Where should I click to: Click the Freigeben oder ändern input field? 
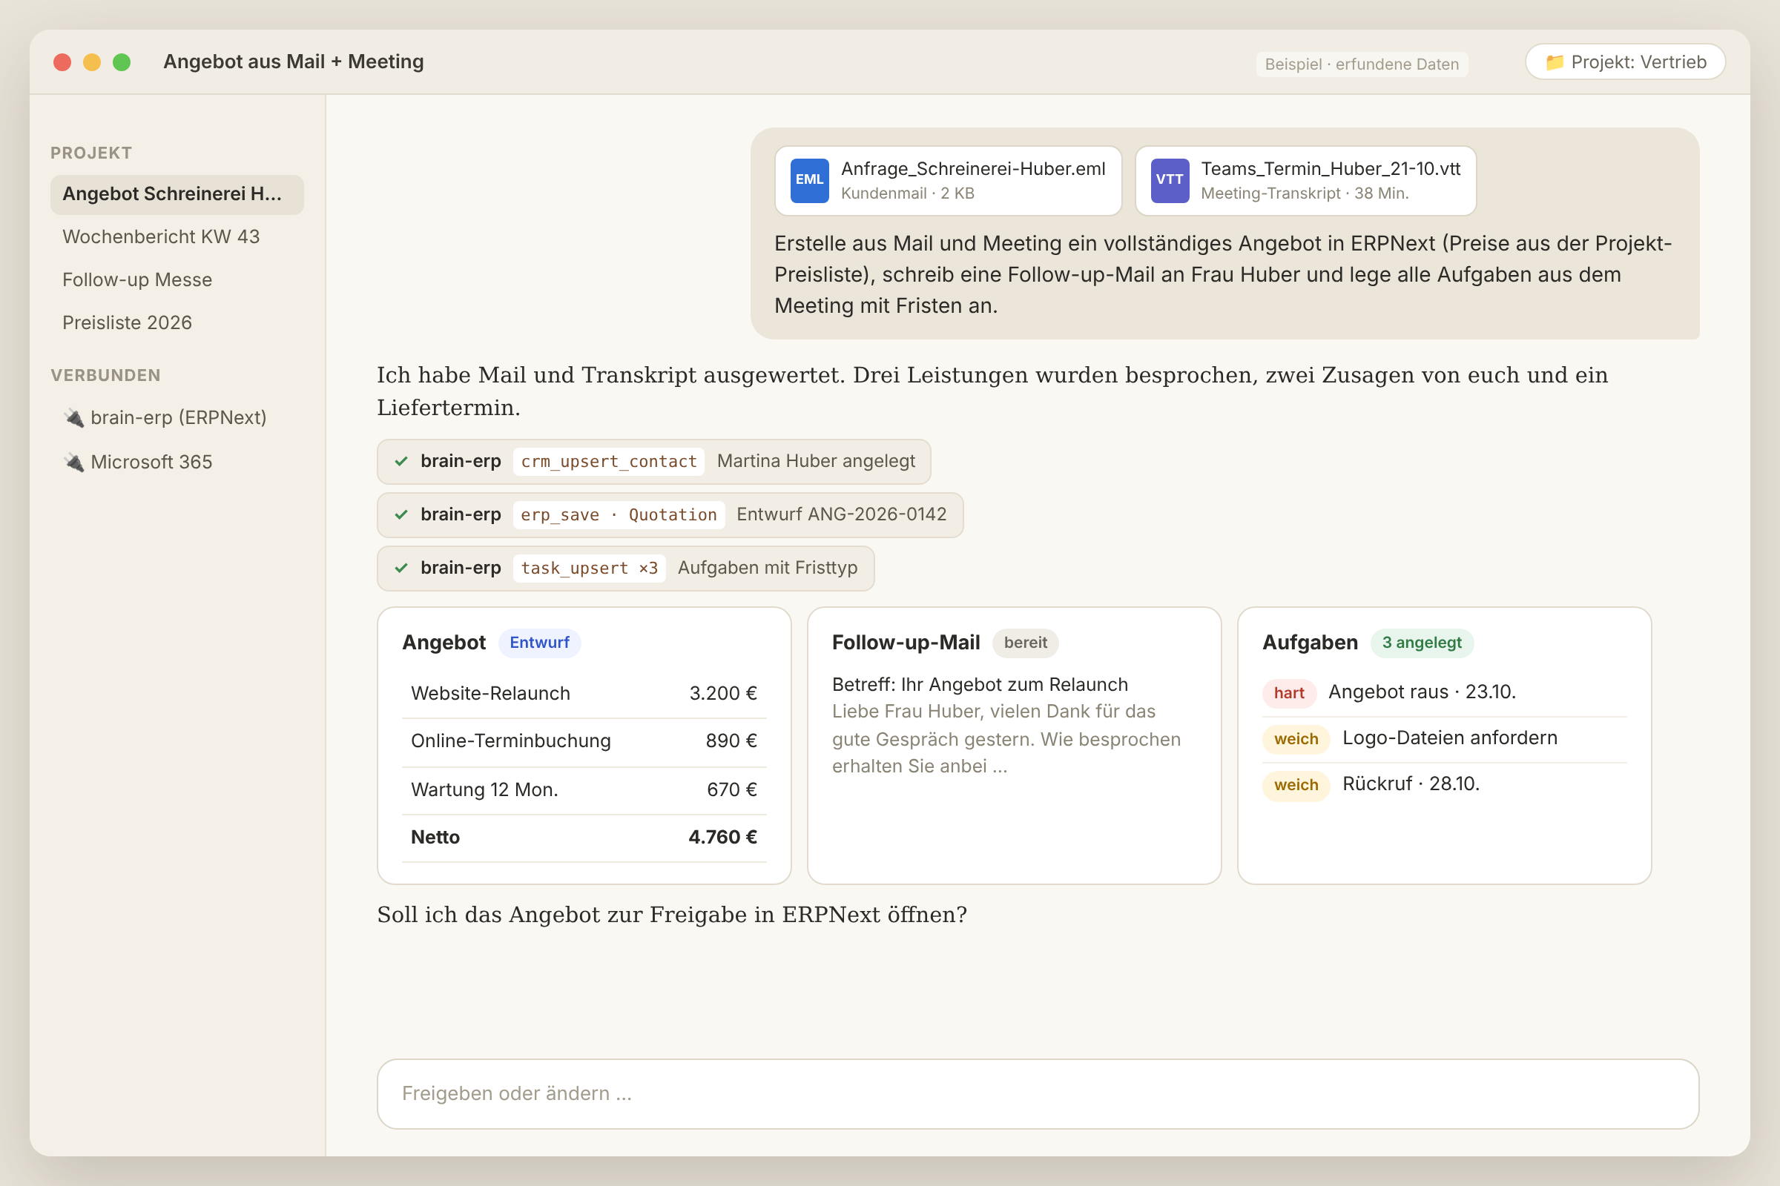1038,1094
